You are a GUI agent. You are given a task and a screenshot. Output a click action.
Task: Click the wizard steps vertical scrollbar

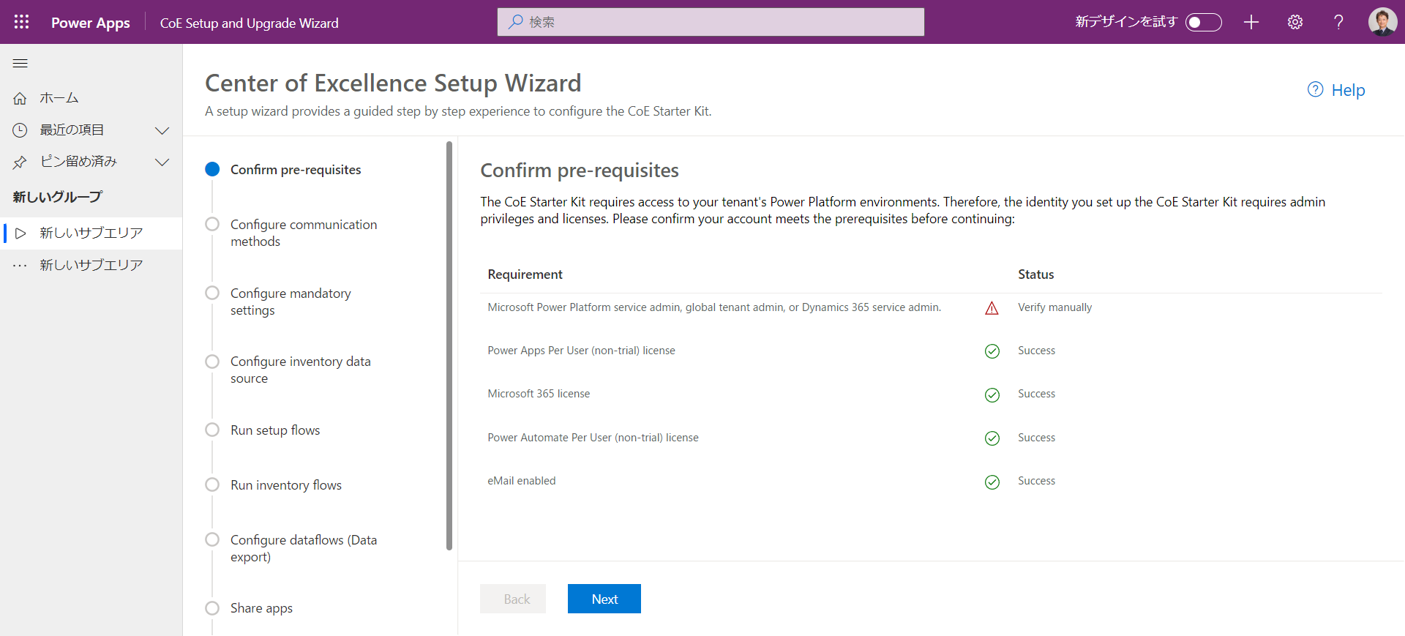tap(449, 345)
